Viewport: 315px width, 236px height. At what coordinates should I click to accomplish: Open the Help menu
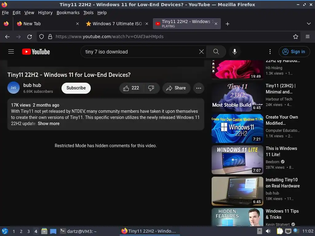(102, 13)
